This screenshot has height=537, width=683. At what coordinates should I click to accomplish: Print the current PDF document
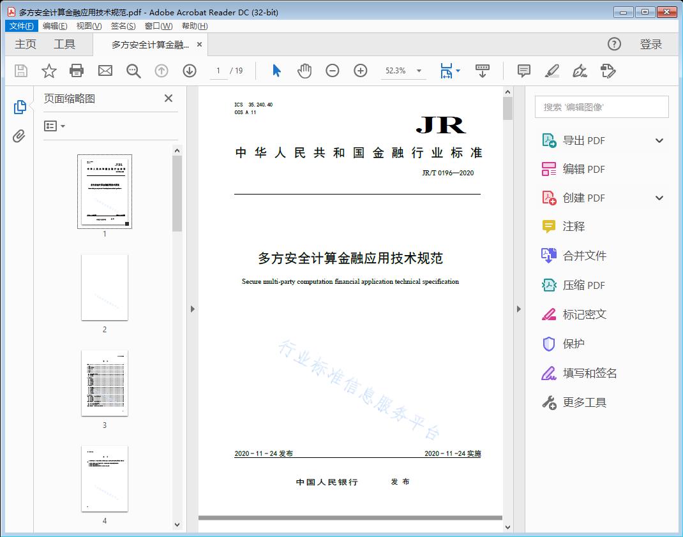point(77,71)
